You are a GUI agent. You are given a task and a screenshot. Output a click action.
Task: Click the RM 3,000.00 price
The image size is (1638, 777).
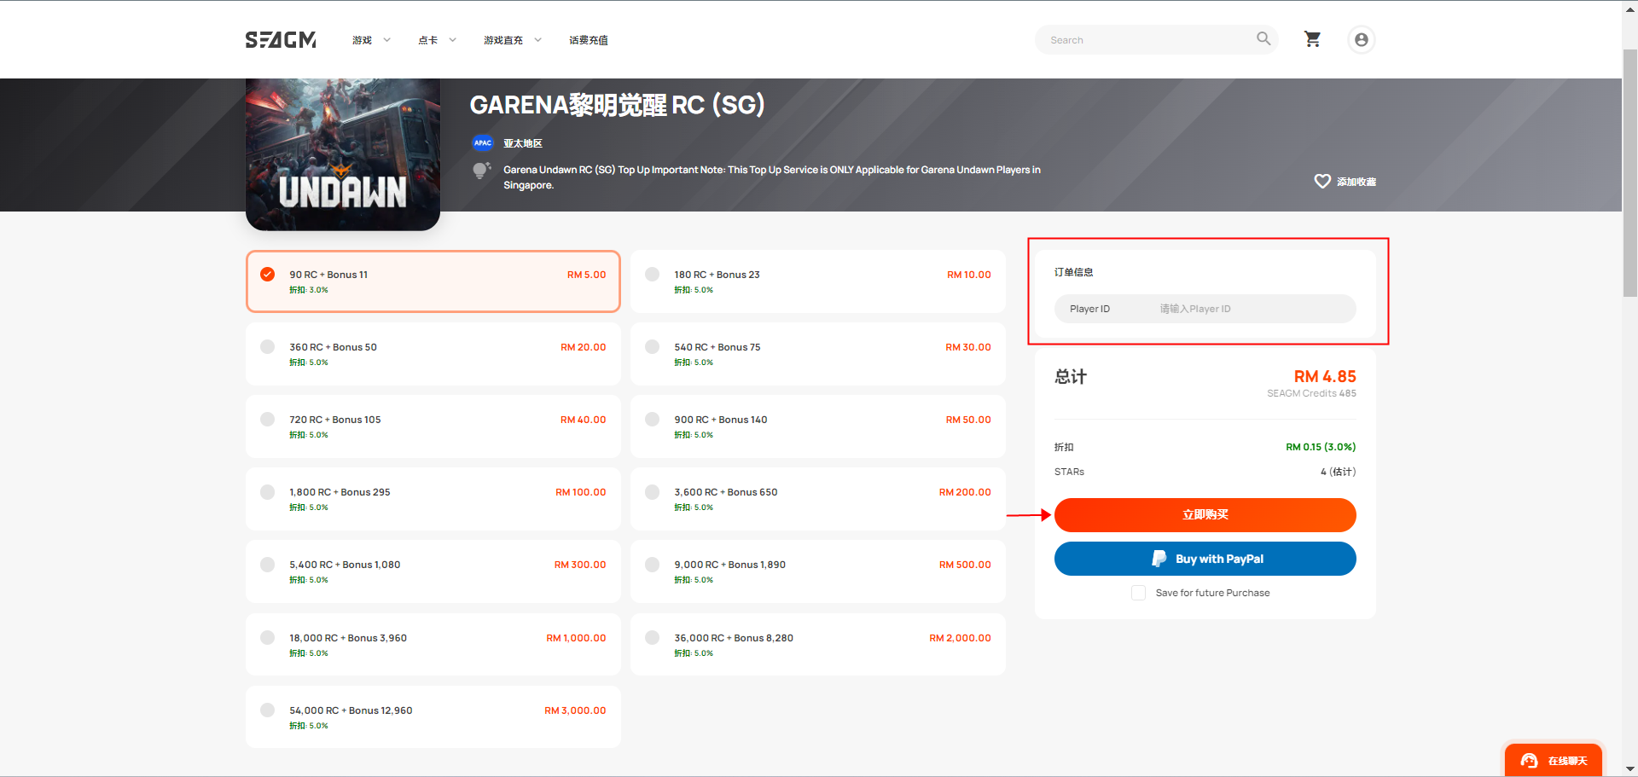tap(575, 710)
